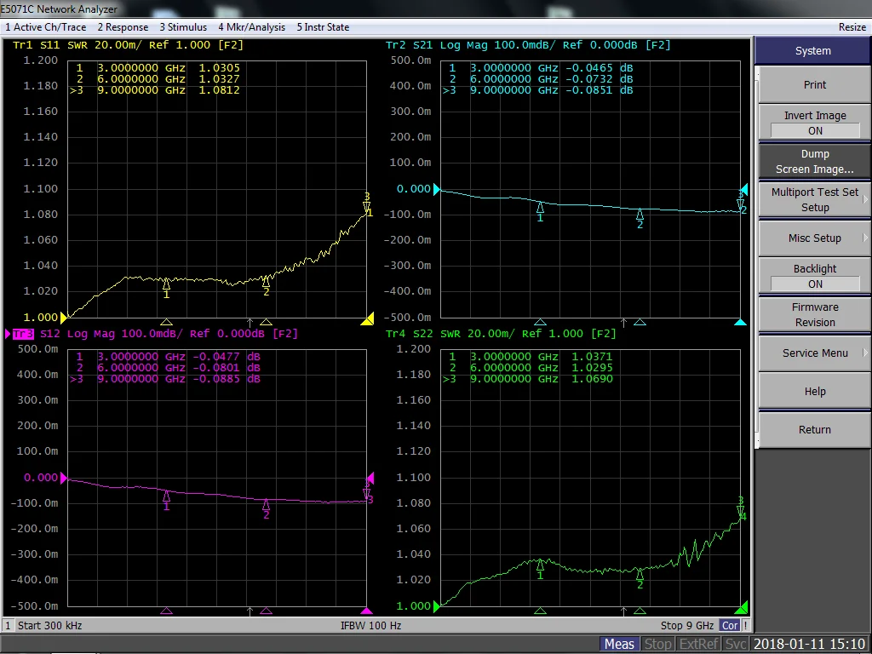Image resolution: width=872 pixels, height=654 pixels.
Task: Select marker 1 triangle on yellow S11 trace
Action: tap(166, 284)
